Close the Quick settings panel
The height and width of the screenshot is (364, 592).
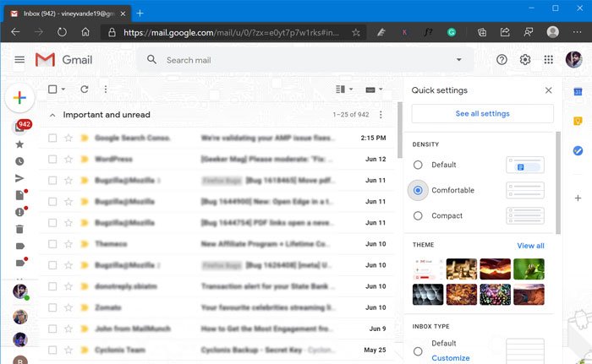[548, 90]
